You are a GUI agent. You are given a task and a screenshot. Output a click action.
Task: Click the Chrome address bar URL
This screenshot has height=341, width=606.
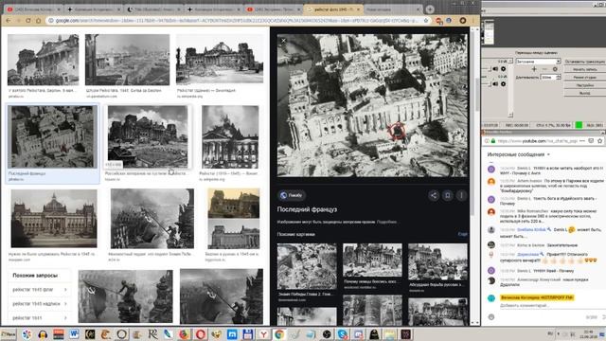point(237,21)
